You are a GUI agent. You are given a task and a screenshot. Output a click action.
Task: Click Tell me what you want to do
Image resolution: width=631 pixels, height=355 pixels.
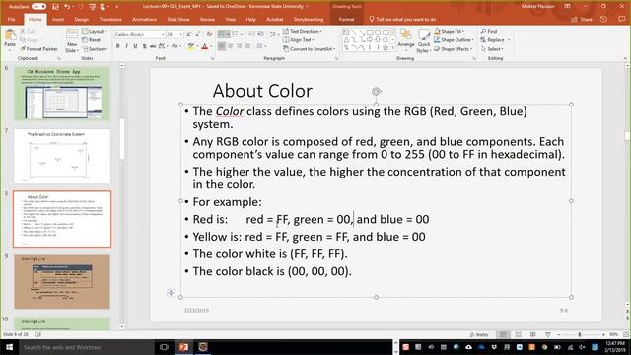point(402,20)
